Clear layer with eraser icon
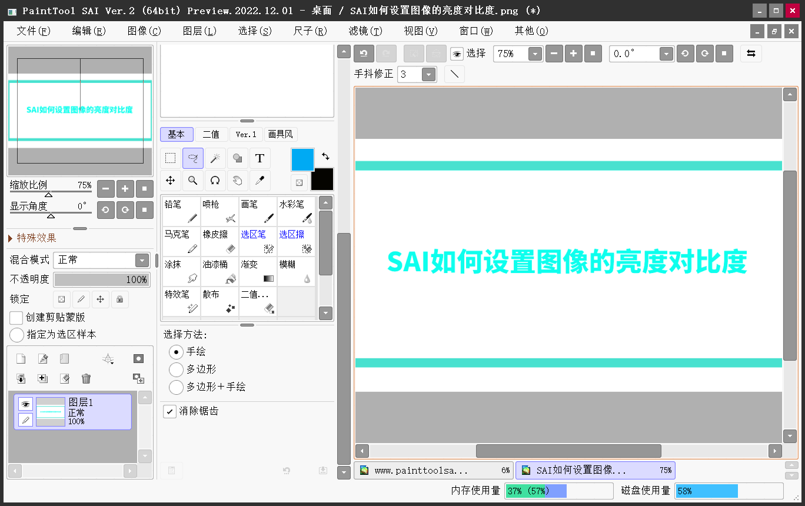 pos(65,378)
